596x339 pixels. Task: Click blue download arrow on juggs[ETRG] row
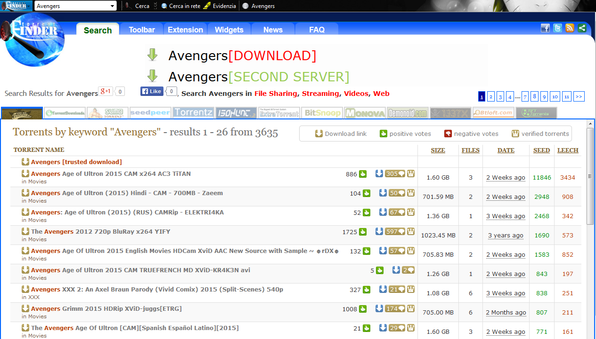379,308
